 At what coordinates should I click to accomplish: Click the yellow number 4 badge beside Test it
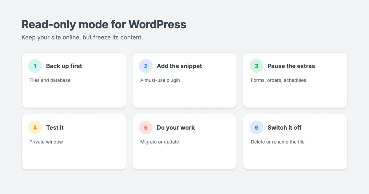[x=35, y=127]
